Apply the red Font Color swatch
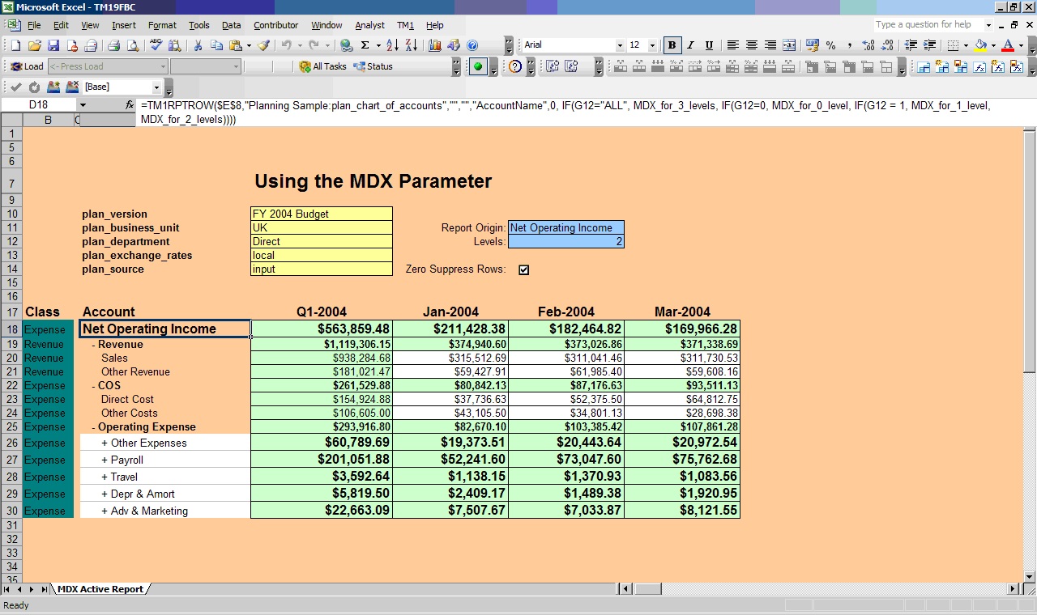 pyautogui.click(x=1008, y=45)
